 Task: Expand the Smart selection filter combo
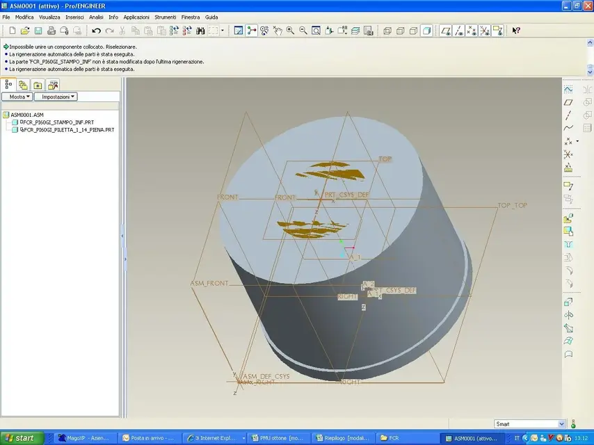pyautogui.click(x=530, y=424)
